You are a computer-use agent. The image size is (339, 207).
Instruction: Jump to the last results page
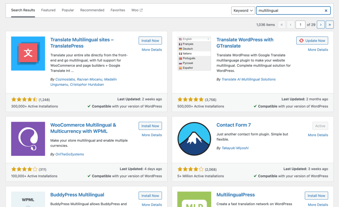click(x=330, y=25)
